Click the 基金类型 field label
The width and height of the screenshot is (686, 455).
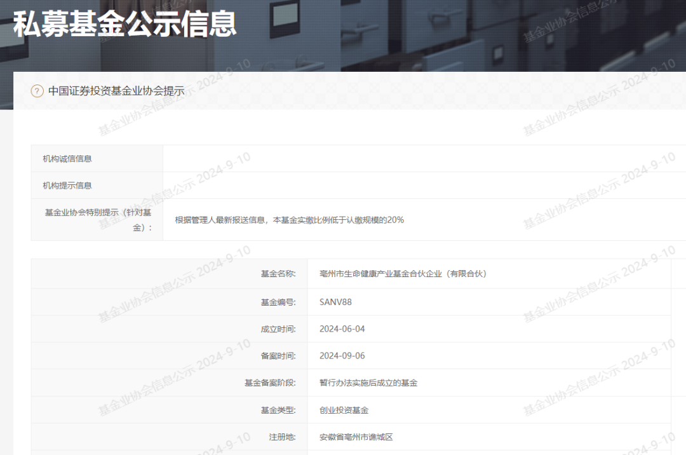pos(278,411)
